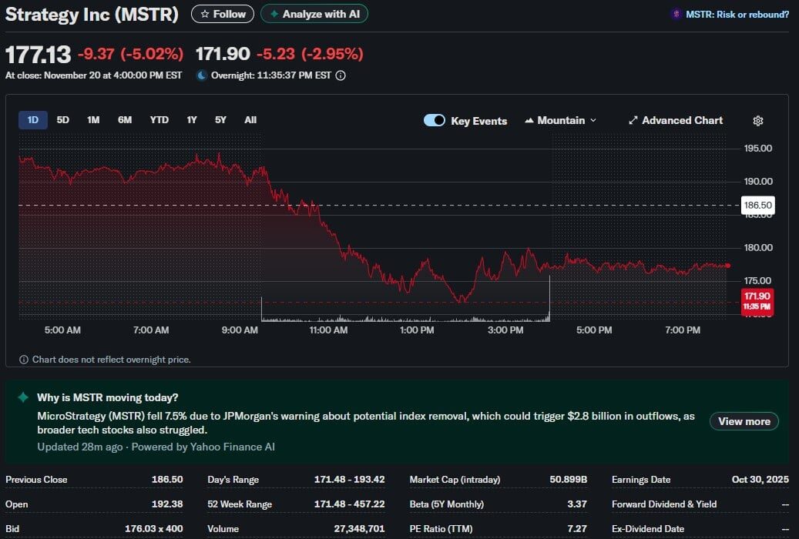The height and width of the screenshot is (539, 799).
Task: Click the 171.90 overnight price marker
Action: (757, 300)
